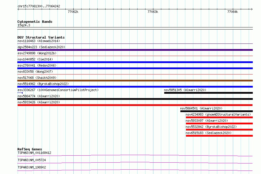The image size is (261, 174).
Task: Click the blue nsv1040852 variant bar
Action: pyautogui.click(x=135, y=62)
